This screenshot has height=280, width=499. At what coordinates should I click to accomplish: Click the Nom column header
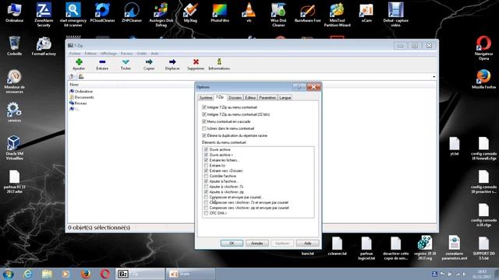tap(93, 85)
